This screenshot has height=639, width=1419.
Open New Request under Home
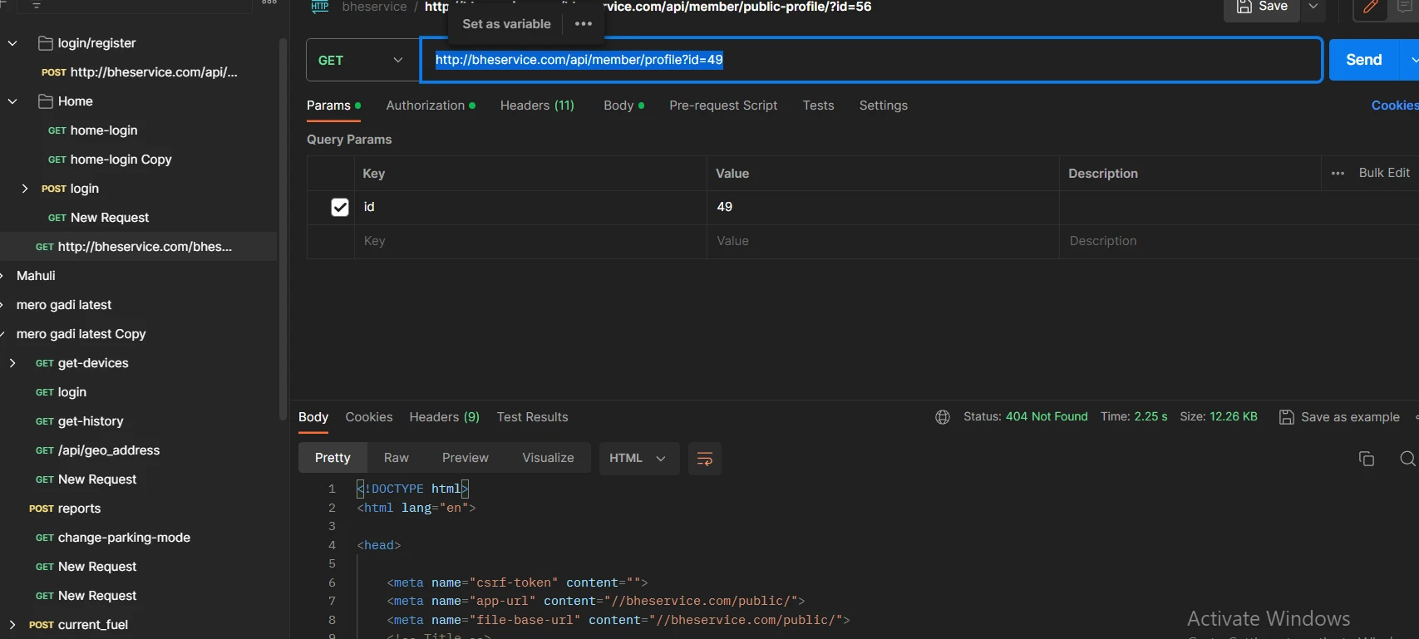point(99,218)
